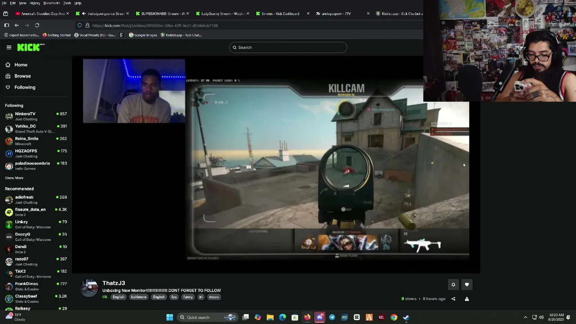Open the Bookmarks menu

[51, 3]
